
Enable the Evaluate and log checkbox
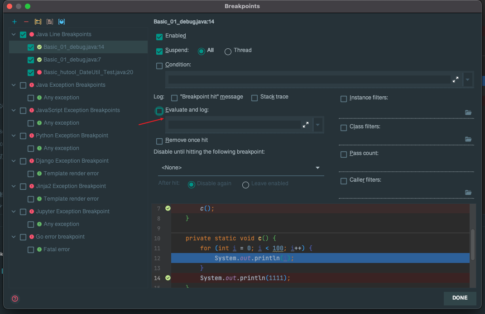(159, 111)
